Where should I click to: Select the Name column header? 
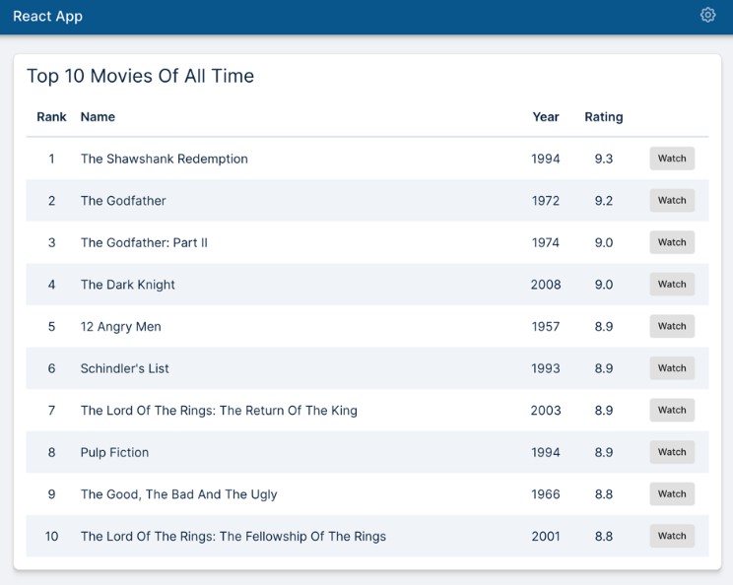[x=98, y=117]
